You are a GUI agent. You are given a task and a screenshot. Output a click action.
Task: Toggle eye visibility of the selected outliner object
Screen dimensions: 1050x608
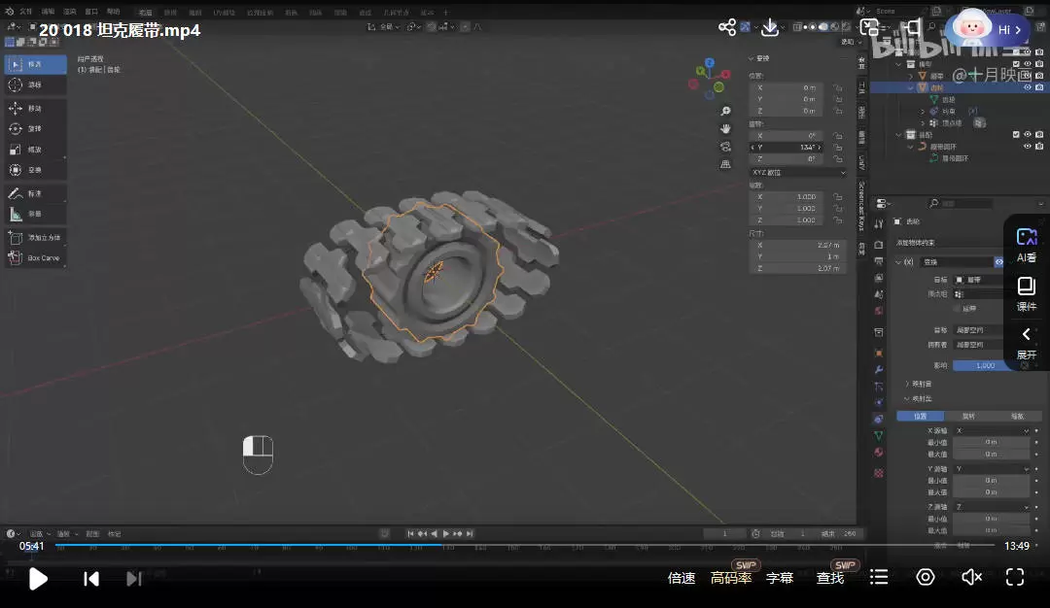[1028, 87]
